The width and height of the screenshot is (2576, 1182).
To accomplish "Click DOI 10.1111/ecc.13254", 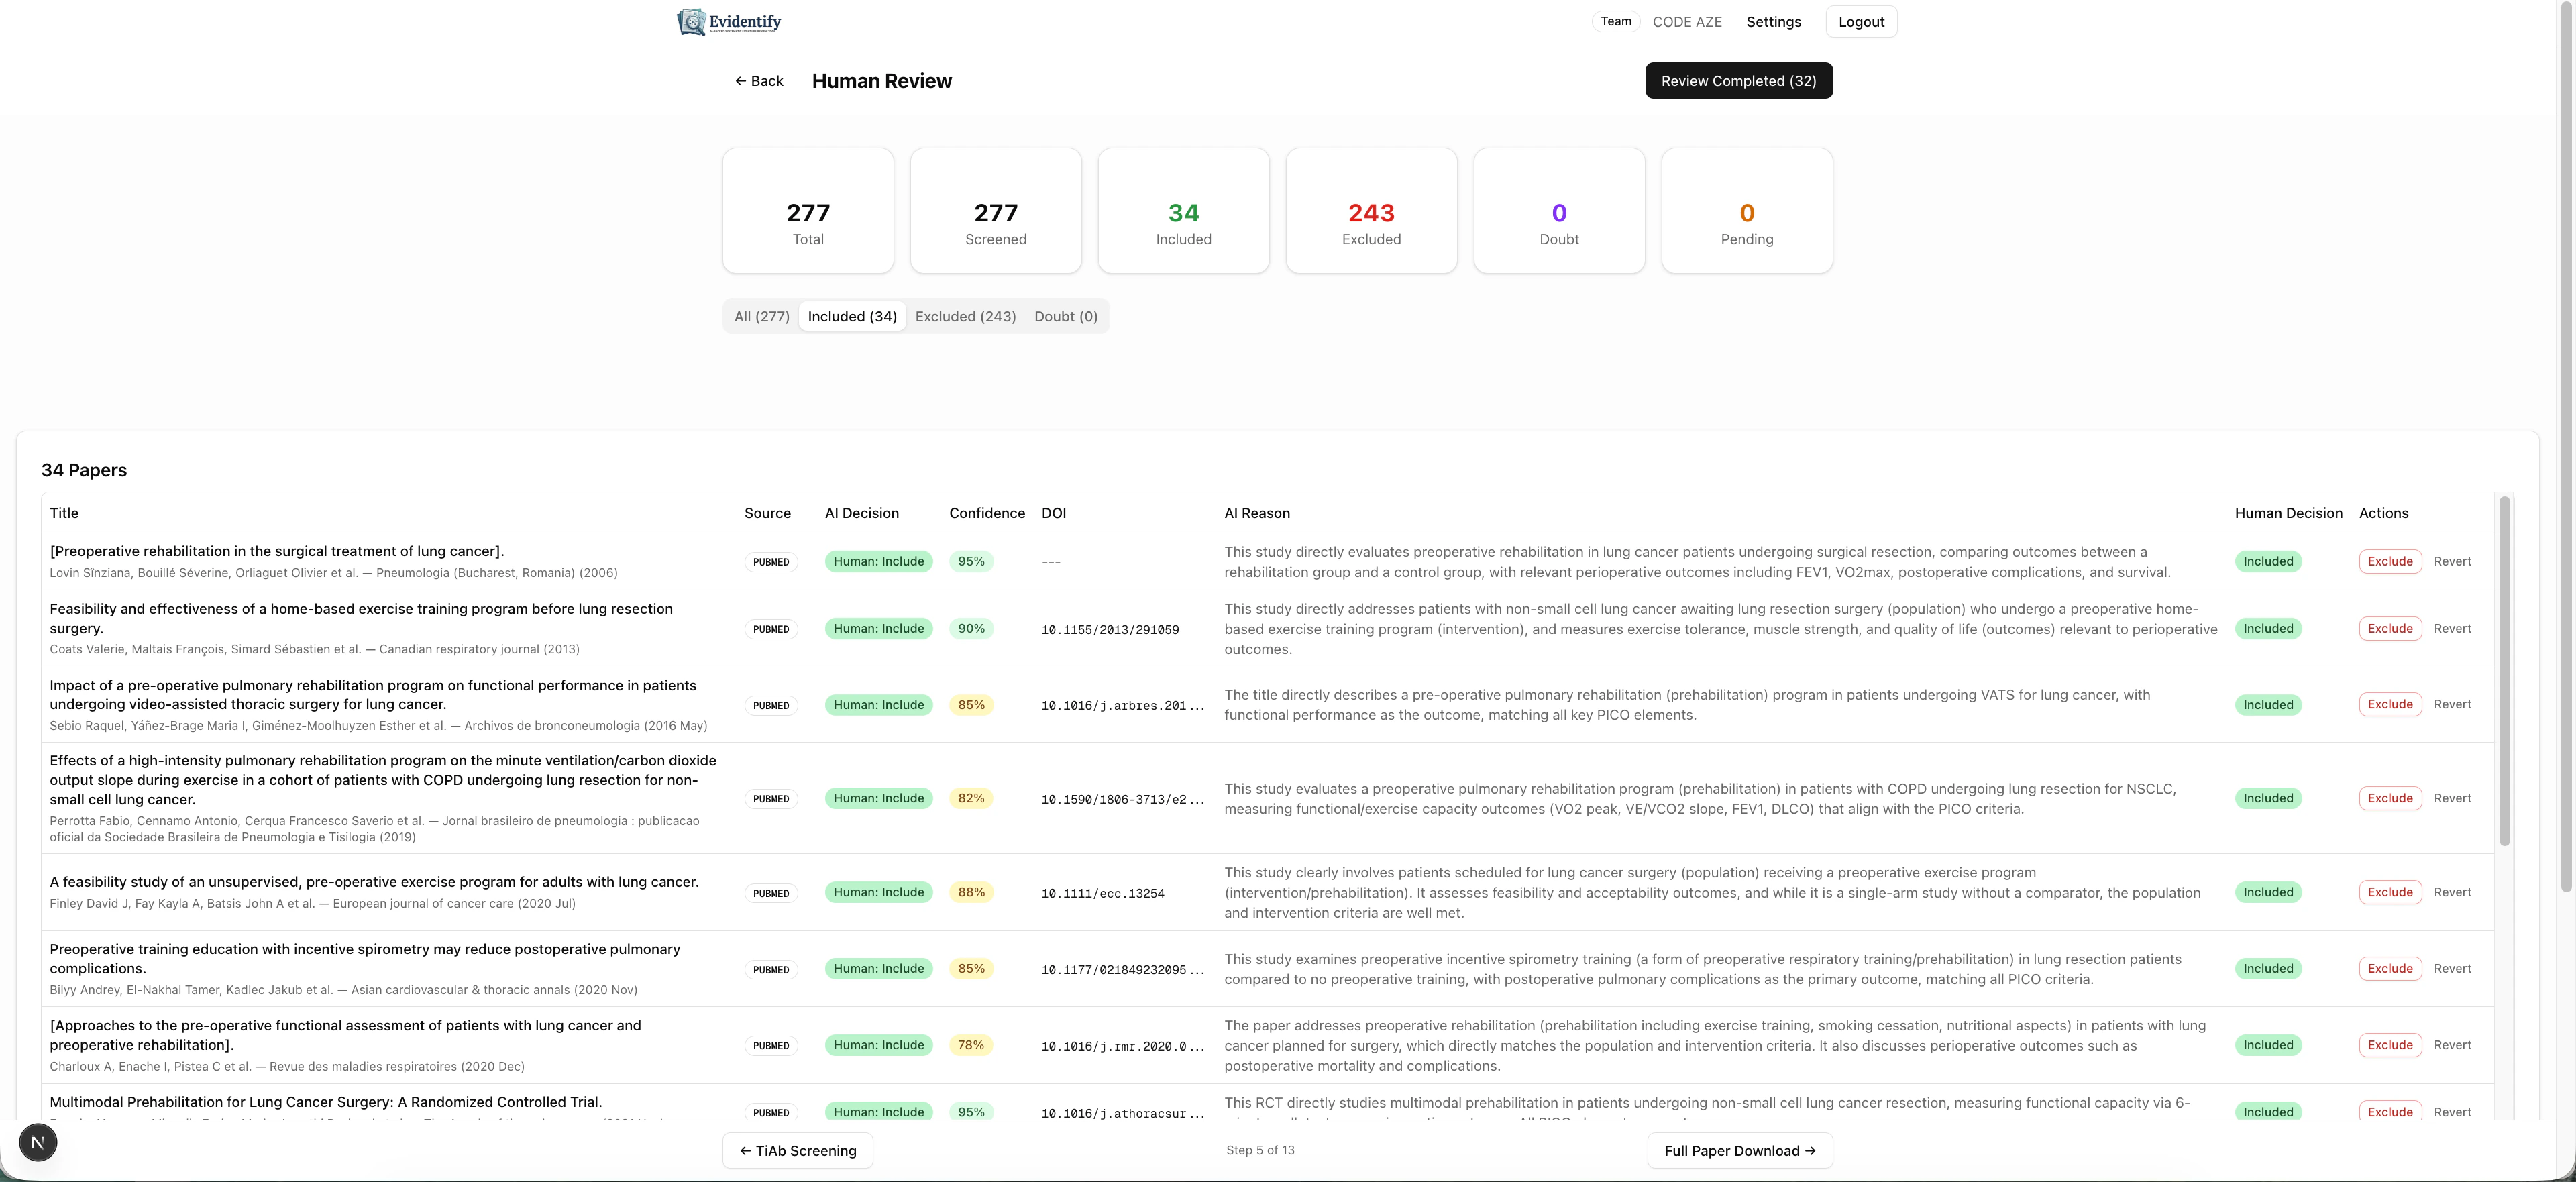I will click(x=1103, y=893).
